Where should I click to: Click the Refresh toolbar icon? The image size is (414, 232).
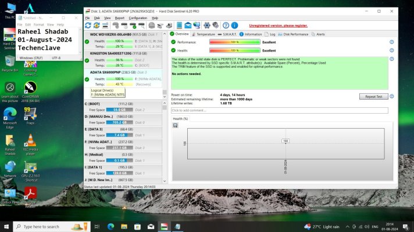pos(88,26)
